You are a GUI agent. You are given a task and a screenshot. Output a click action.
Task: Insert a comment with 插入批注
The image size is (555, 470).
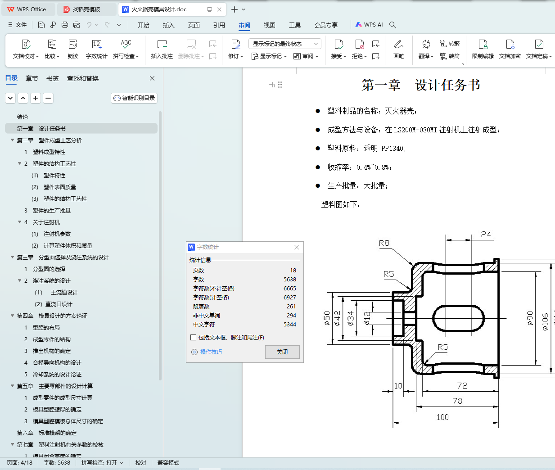162,50
